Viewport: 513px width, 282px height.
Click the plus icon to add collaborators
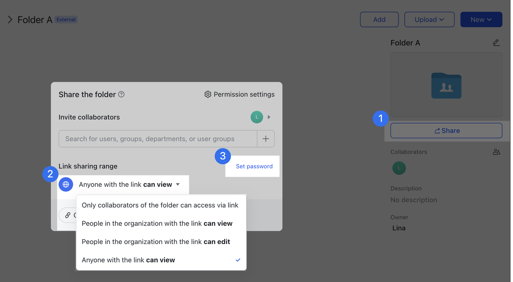[x=266, y=138]
